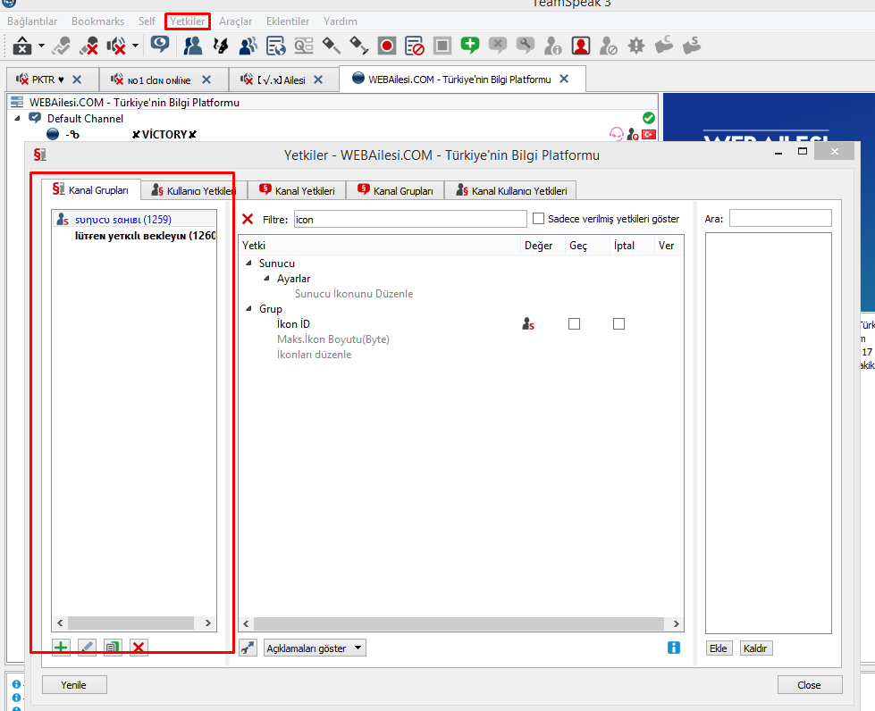
Task: Close the WEBAilesi.COM server tab
Action: point(564,79)
